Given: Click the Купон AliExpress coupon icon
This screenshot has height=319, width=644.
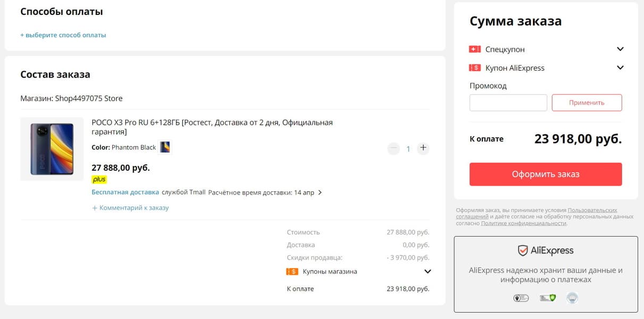Looking at the screenshot, I should tap(474, 68).
